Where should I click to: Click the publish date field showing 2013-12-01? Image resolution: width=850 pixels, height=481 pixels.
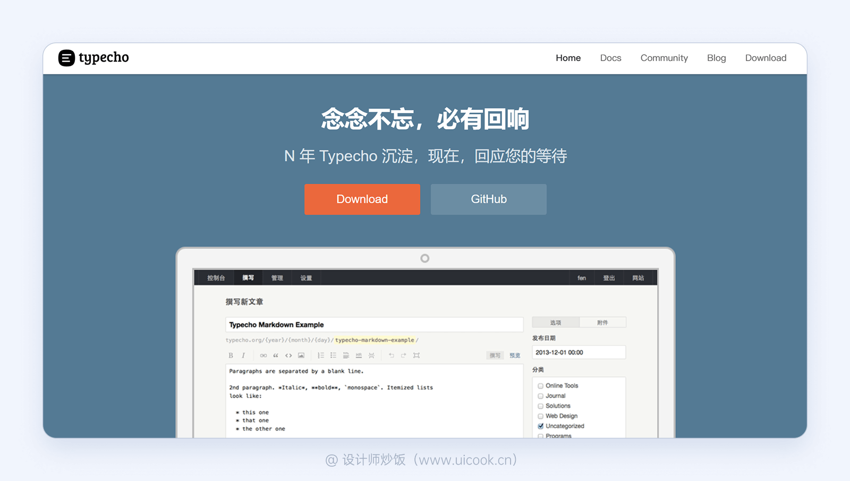point(579,352)
